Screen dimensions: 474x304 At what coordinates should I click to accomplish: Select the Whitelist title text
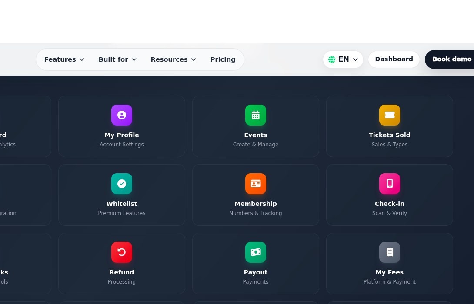(121, 204)
